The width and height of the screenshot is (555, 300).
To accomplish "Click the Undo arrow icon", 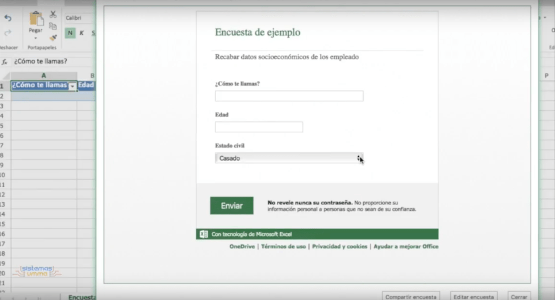I will click(x=8, y=18).
